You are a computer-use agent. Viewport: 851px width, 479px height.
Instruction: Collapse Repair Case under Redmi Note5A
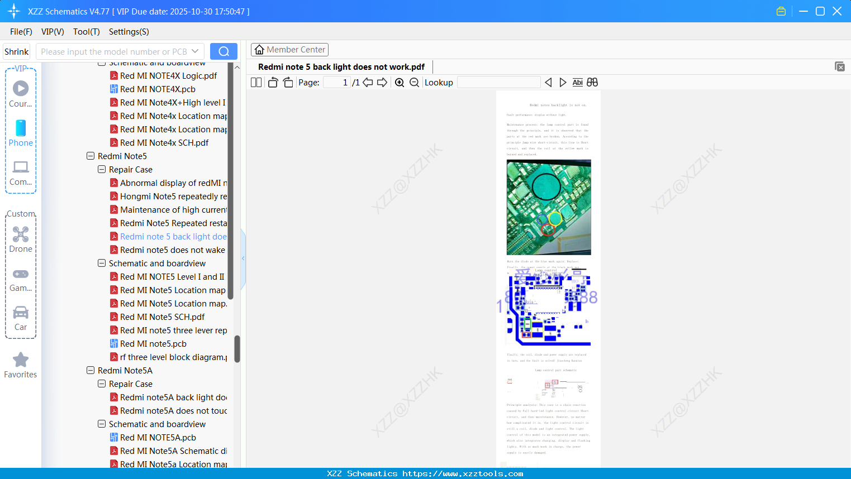tap(102, 384)
